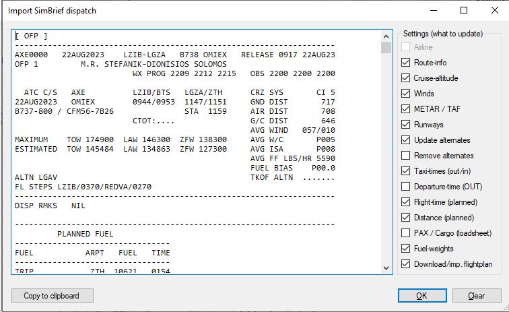The height and width of the screenshot is (312, 509).
Task: Click the scrollbar up arrow
Action: coord(386,36)
